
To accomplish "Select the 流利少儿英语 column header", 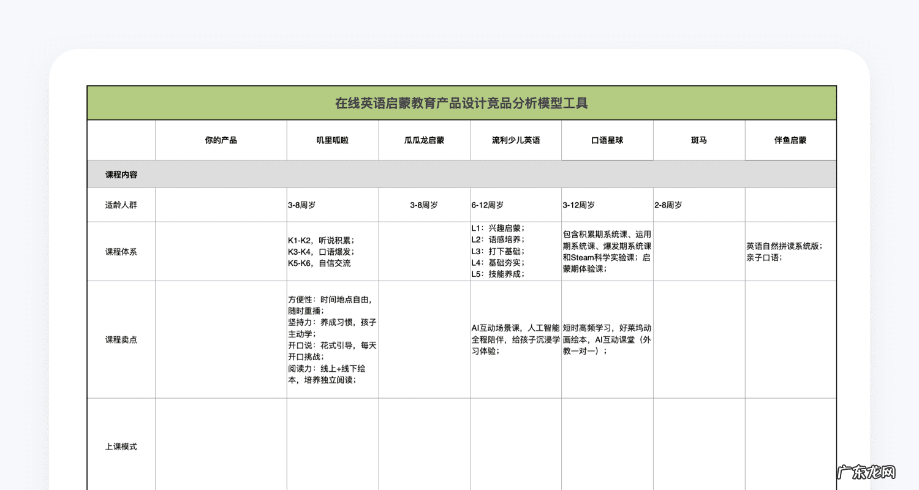I will (x=515, y=140).
